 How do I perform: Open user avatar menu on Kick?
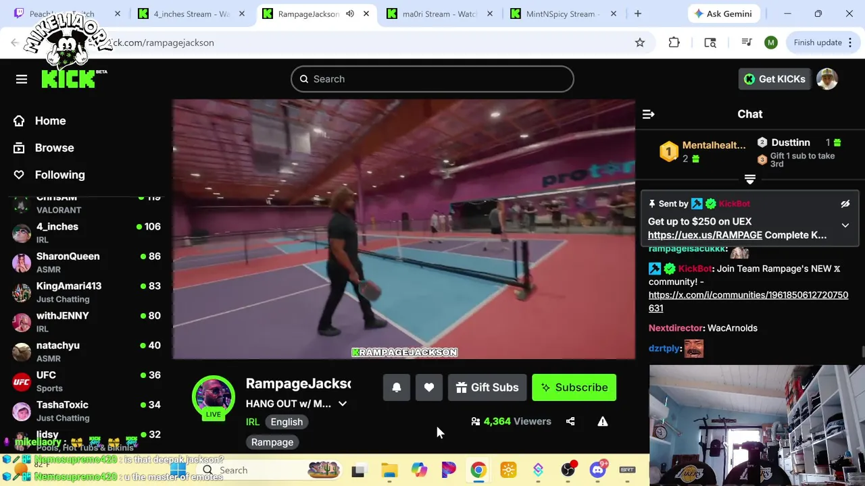coord(827,79)
